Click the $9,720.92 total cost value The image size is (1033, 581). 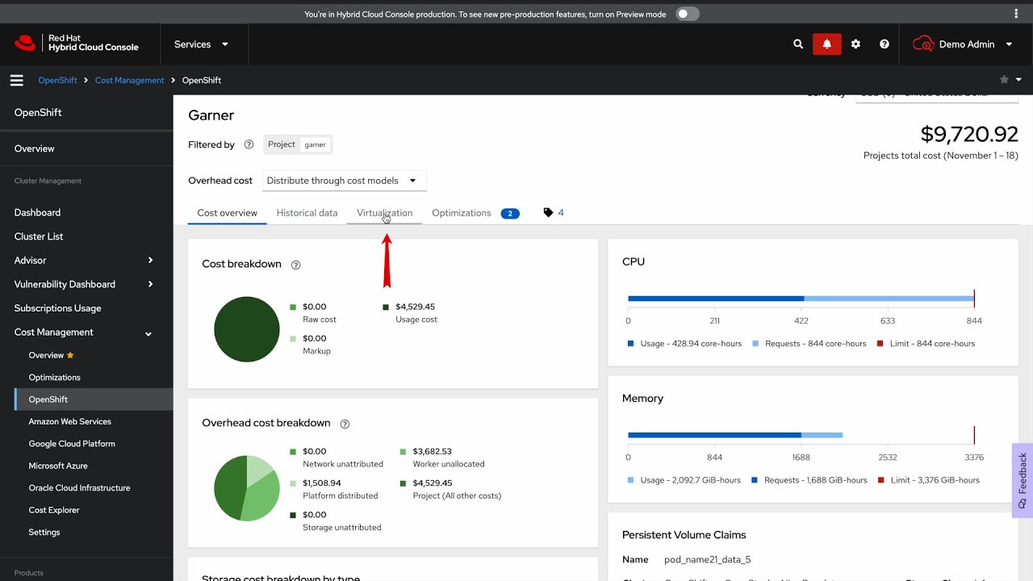pos(969,133)
